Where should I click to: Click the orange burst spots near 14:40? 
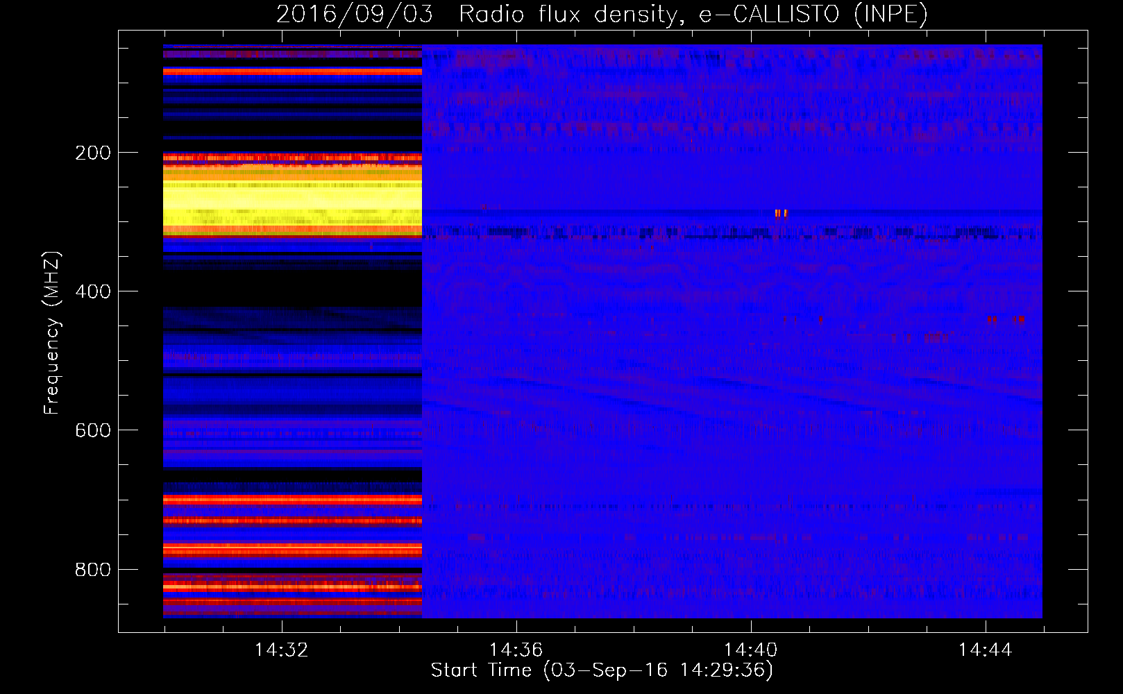pyautogui.click(x=781, y=214)
